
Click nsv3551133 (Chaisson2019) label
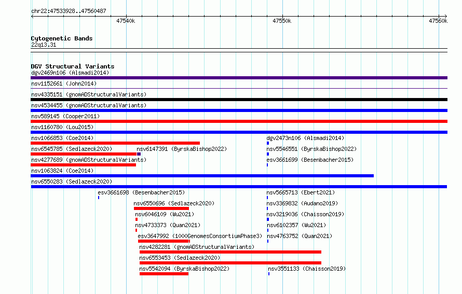(x=307, y=269)
